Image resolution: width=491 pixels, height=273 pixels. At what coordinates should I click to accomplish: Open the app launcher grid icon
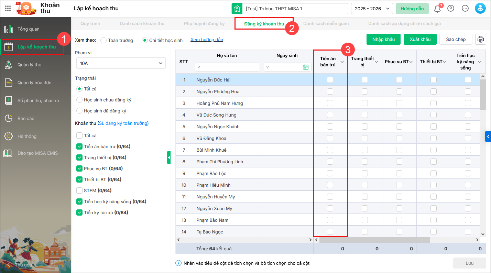pyautogui.click(x=8, y=9)
